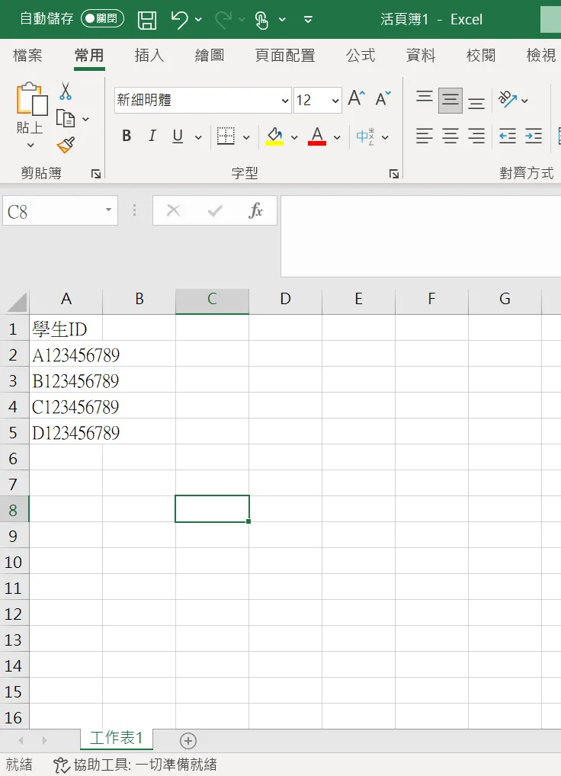Open fill color dropdown arrow
This screenshot has width=561, height=776.
pyautogui.click(x=294, y=137)
